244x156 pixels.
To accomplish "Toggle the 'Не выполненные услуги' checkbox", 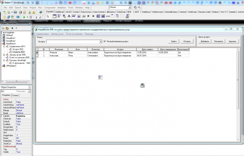I will (105, 41).
